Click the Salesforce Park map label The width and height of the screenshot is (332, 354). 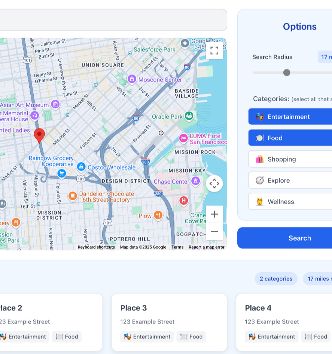154,49
